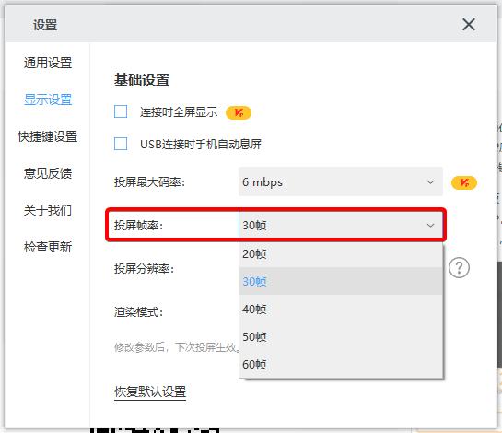Image resolution: width=502 pixels, height=433 pixels.
Task: Choose the highlighted 30帧 option
Action: click(x=341, y=281)
